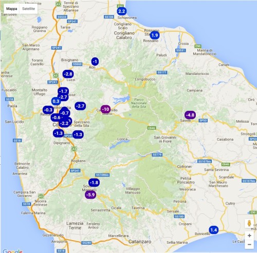257x253 pixels.
Task: Click the Rogliano town label
Action: [78, 161]
